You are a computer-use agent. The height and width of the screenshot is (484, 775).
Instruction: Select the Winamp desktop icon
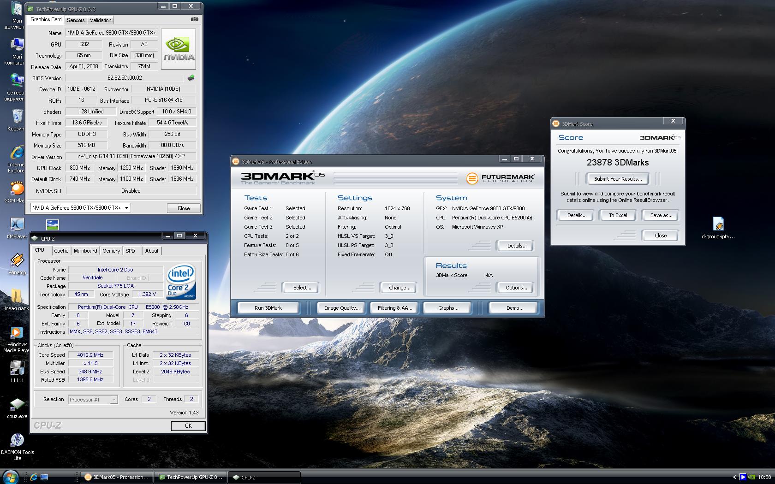click(17, 264)
